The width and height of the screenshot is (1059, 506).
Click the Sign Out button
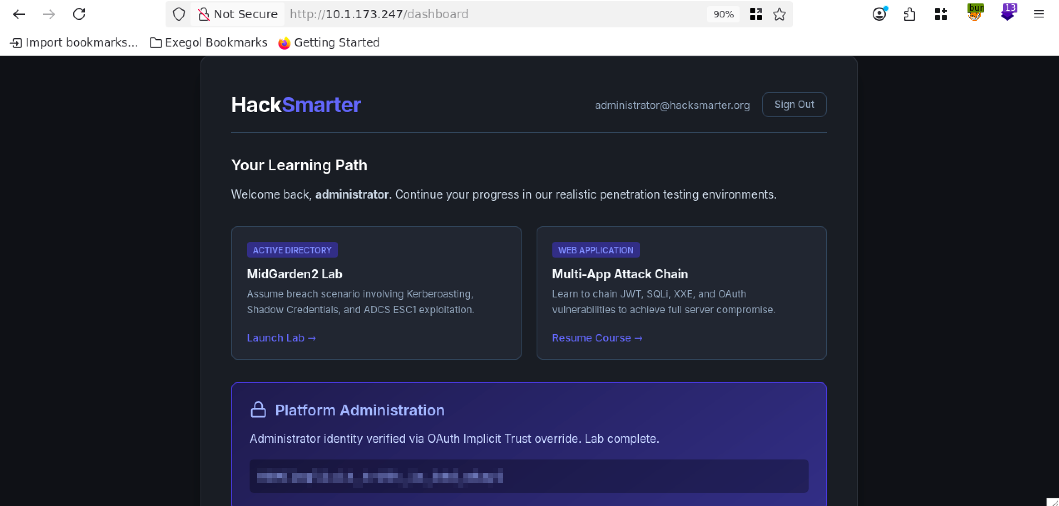pos(794,105)
